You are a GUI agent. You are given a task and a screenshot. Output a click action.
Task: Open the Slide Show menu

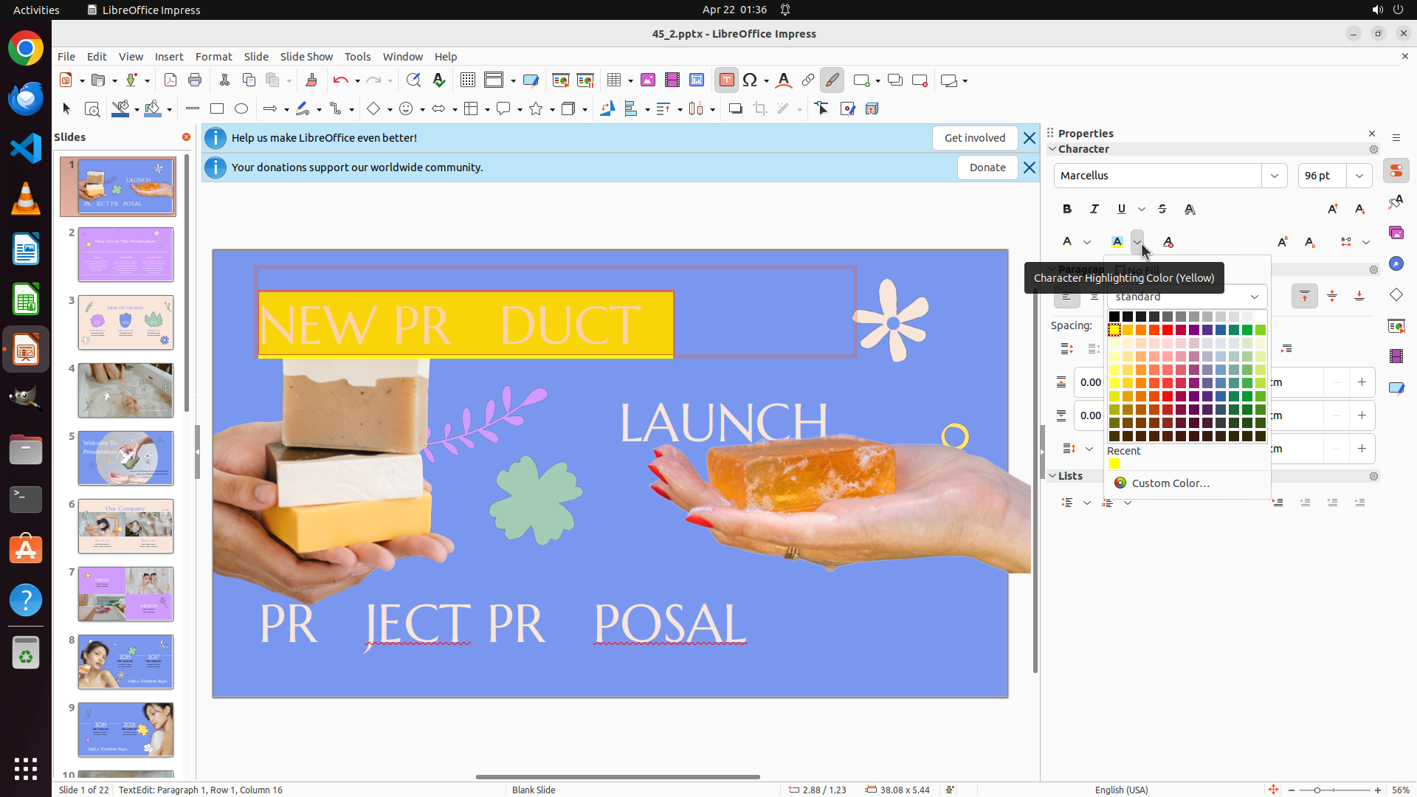pos(306,57)
